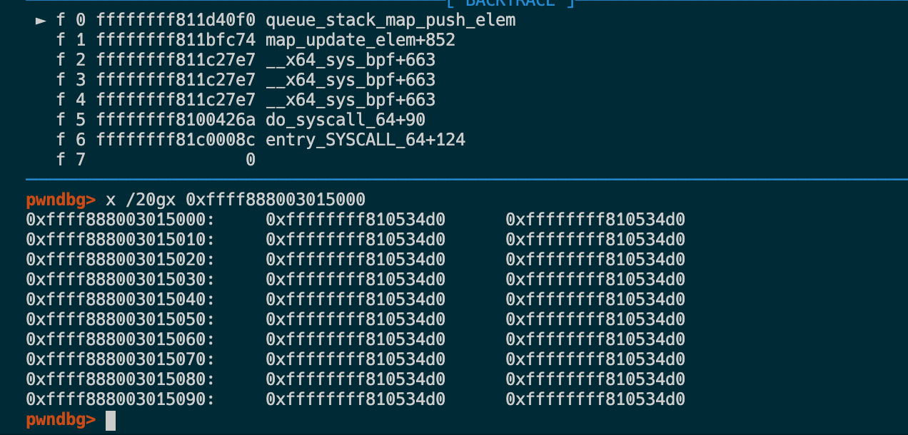Select the do_syscall_64+90 frame text
The height and width of the screenshot is (435, 908).
(x=345, y=120)
